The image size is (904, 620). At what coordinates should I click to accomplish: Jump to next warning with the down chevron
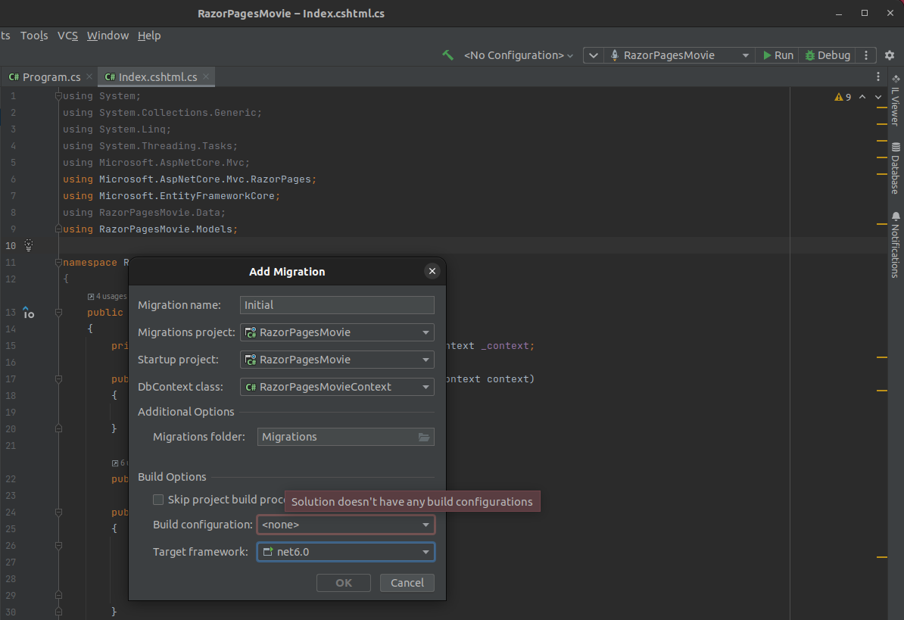(877, 97)
